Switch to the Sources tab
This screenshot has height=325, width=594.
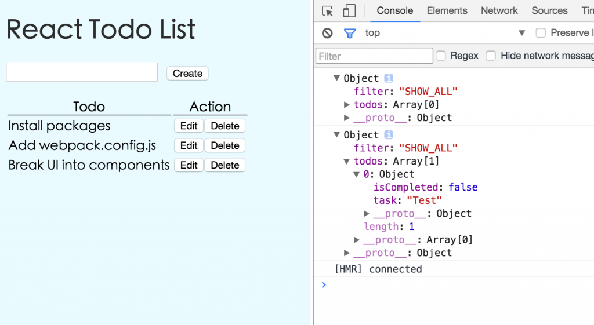tap(549, 10)
